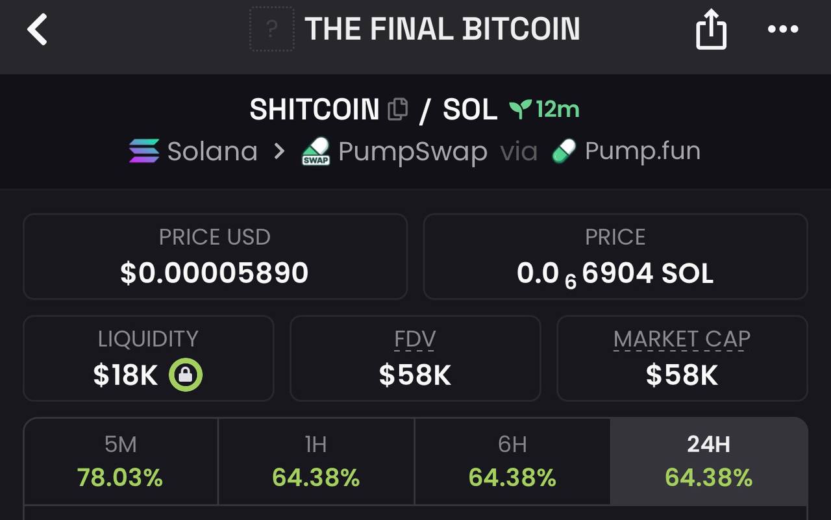Tap the PumpSwap DEX icon
The width and height of the screenshot is (831, 520).
pyautogui.click(x=316, y=152)
